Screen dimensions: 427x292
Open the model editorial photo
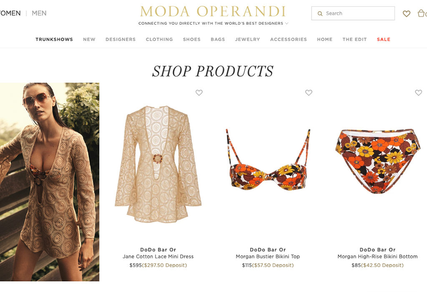click(x=50, y=182)
